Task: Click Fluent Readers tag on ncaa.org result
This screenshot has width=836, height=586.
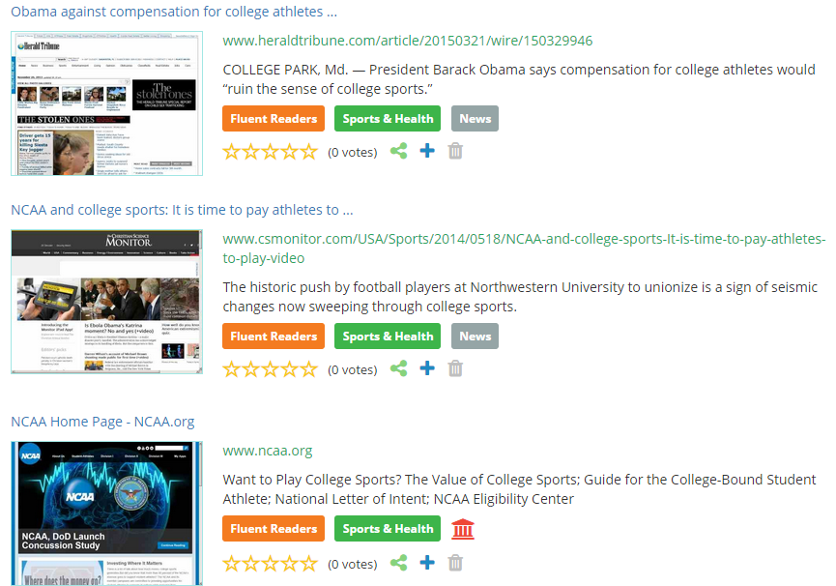Action: (274, 528)
